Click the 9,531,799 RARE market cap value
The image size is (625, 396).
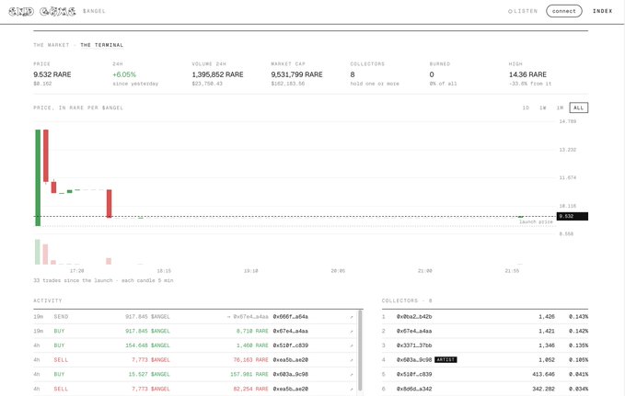click(x=297, y=74)
